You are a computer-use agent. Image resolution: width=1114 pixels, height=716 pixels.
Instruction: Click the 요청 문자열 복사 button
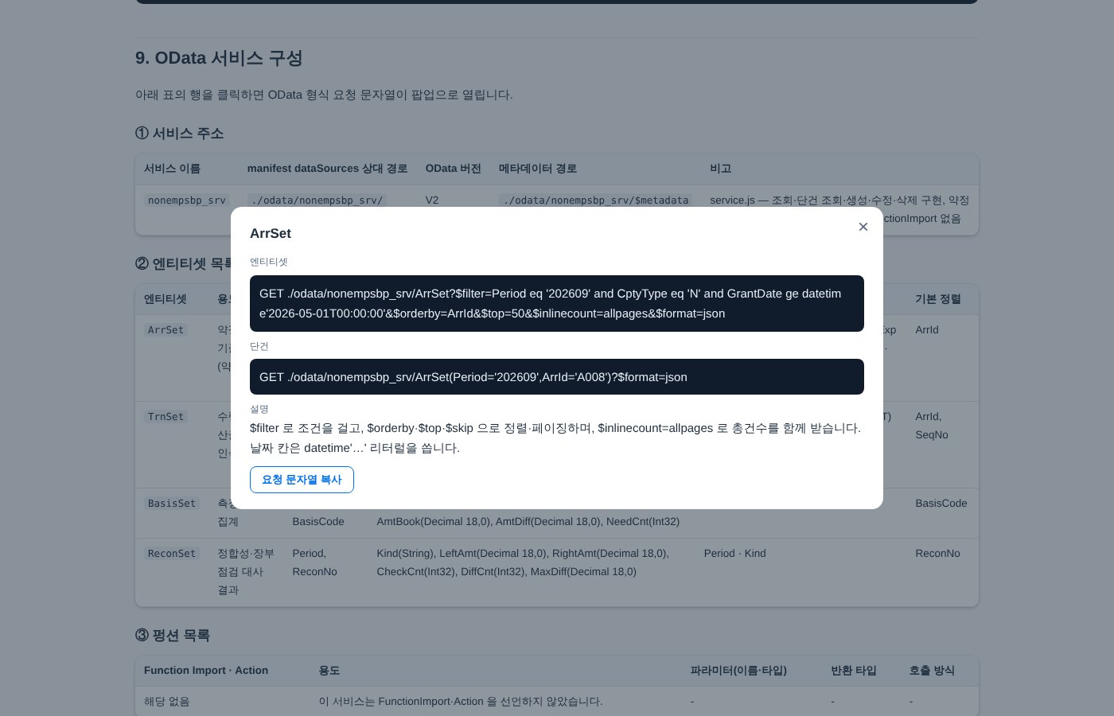click(302, 480)
